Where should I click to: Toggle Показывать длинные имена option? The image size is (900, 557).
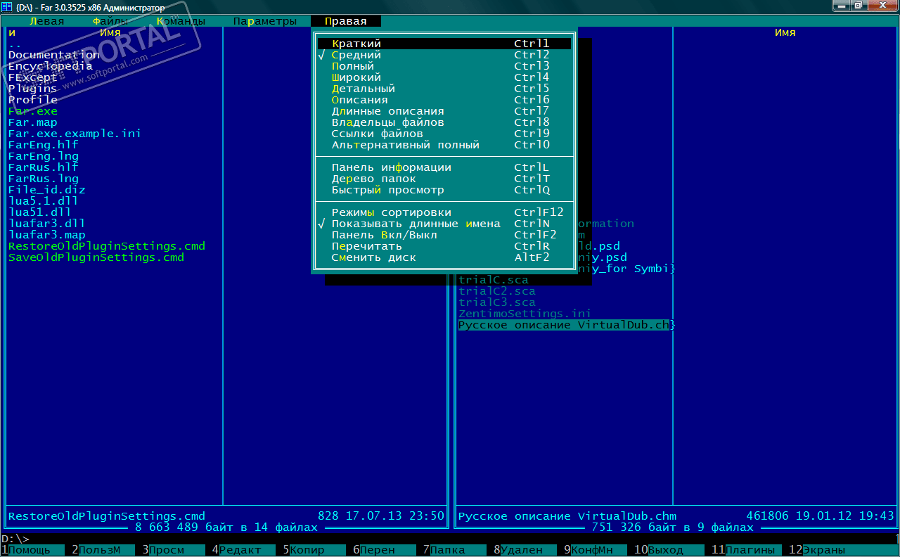tap(444, 224)
